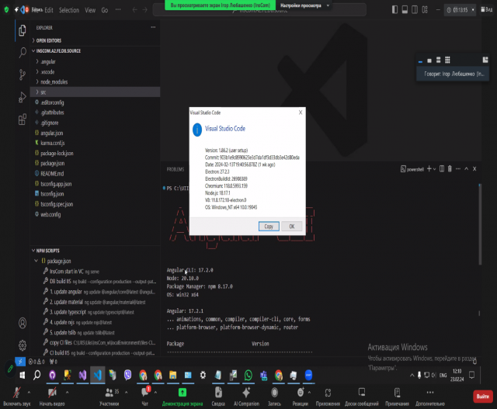Screen dimensions: 497x409
Task: Open Accounts menu in activity bar
Action: (x=23, y=323)
